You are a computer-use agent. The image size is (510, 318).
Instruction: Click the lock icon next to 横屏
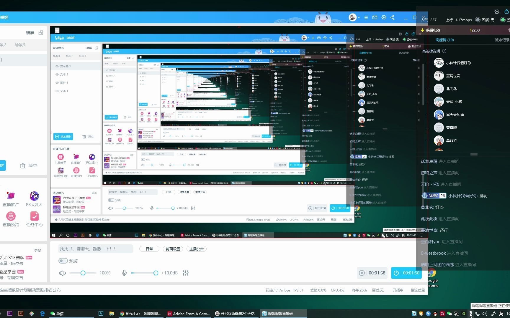41,33
